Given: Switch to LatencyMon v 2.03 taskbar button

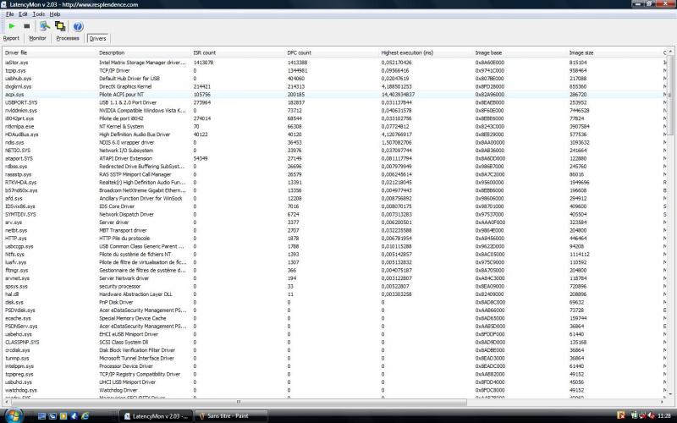Looking at the screenshot, I should point(157,416).
